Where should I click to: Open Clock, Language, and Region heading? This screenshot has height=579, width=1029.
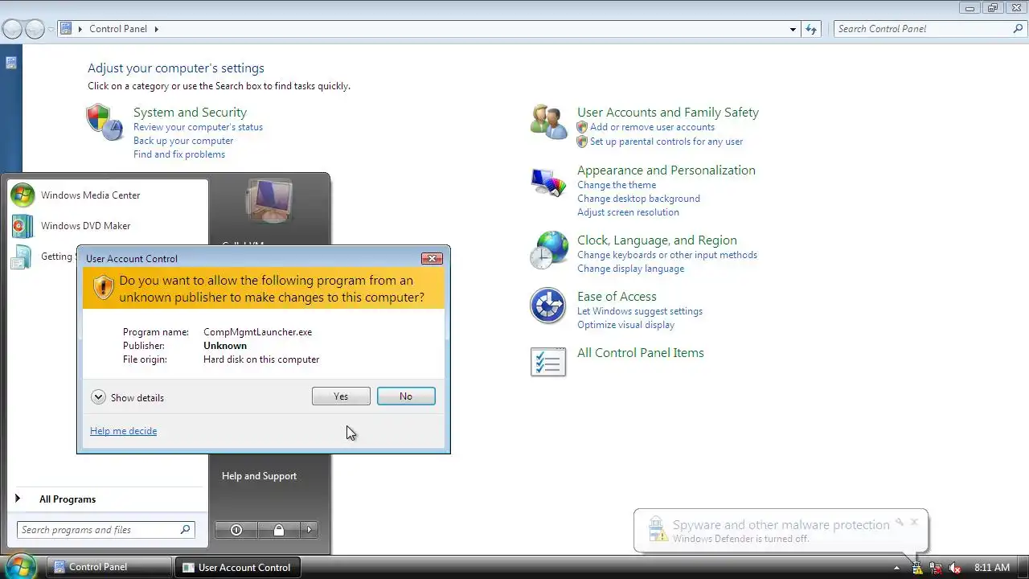(x=657, y=240)
